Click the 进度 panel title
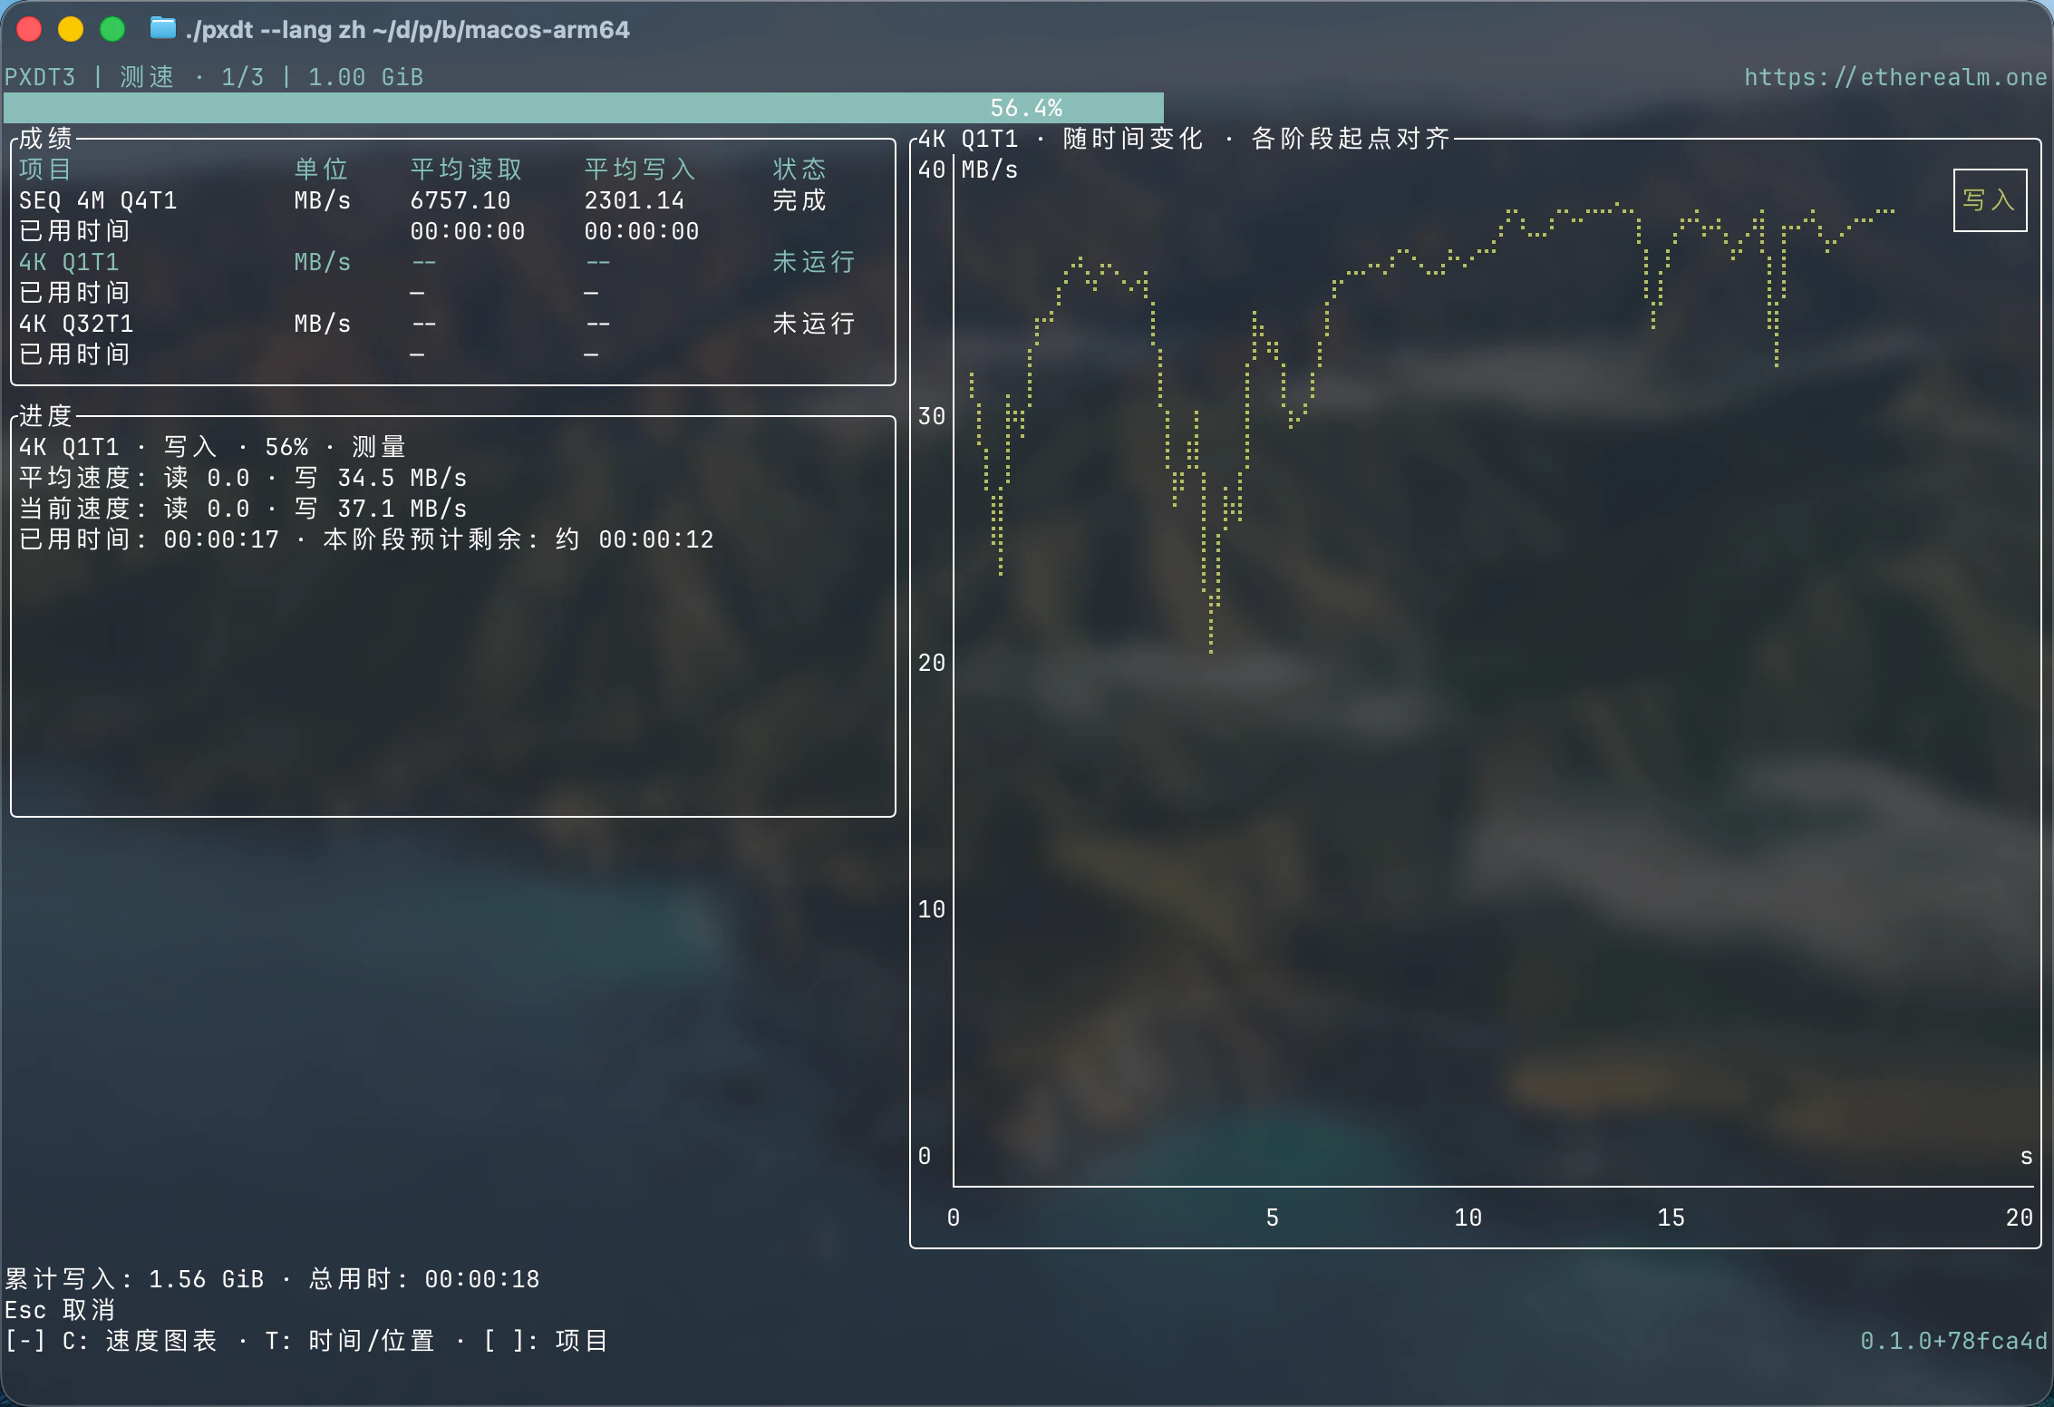 point(45,416)
